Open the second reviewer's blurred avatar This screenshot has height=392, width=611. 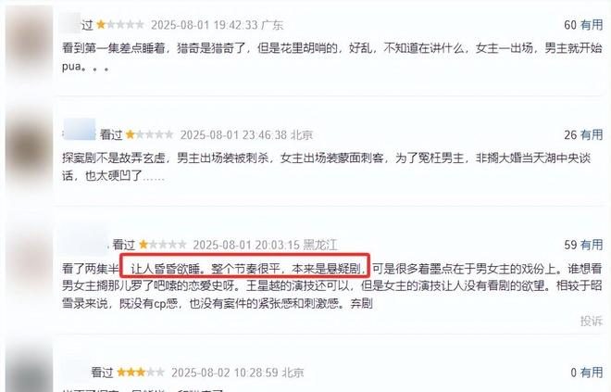[30, 150]
